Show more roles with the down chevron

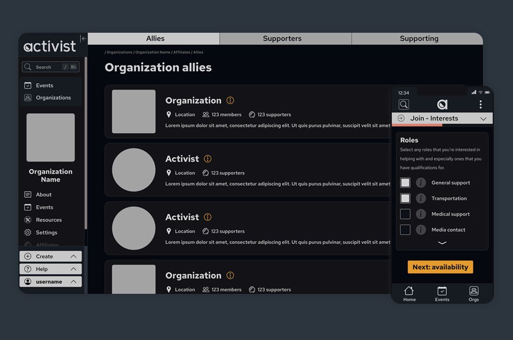[x=442, y=243]
